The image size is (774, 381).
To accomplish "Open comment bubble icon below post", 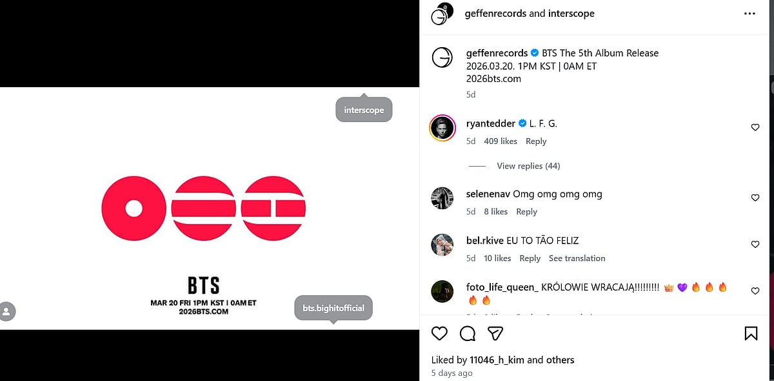I will (468, 333).
